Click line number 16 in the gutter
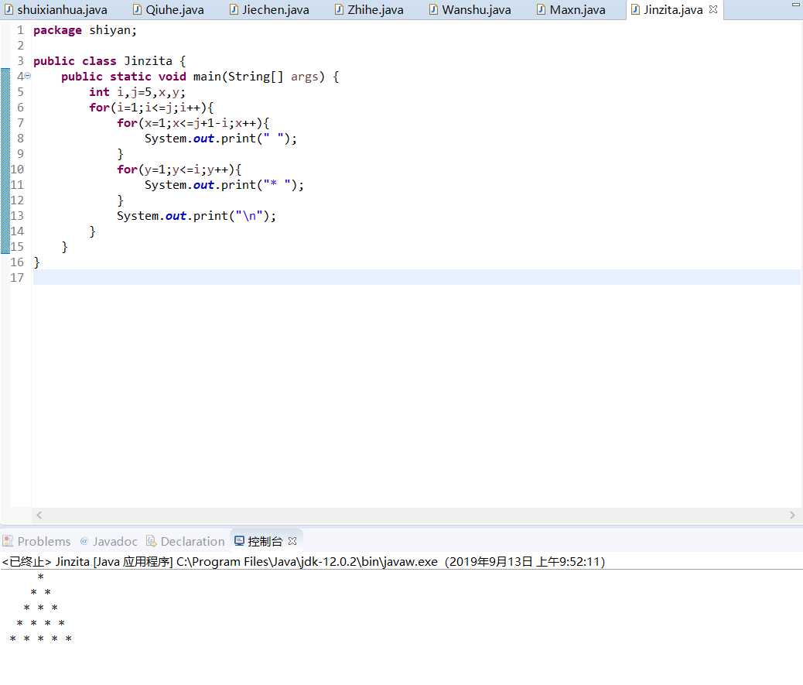Viewport: 803px width, 685px height. coord(17,262)
